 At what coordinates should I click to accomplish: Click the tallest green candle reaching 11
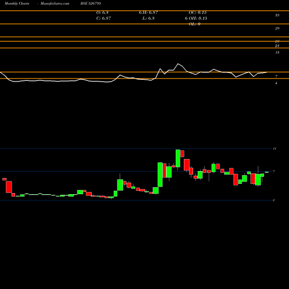coord(178,158)
